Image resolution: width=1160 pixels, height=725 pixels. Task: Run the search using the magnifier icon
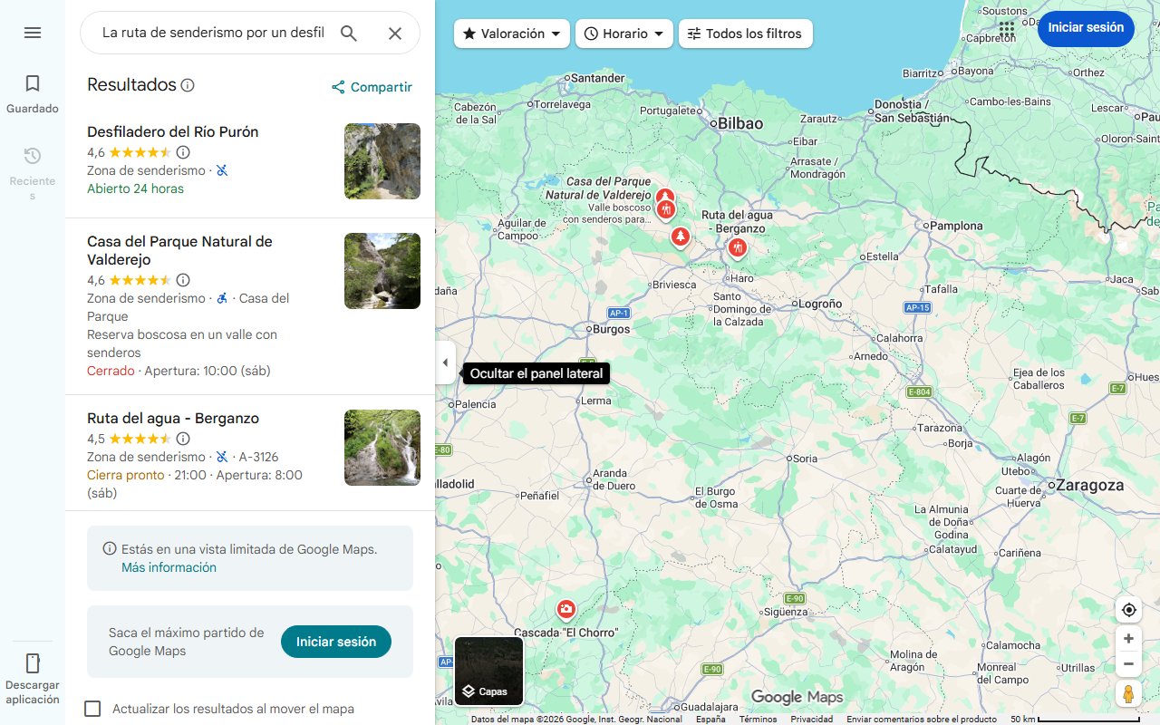349,33
